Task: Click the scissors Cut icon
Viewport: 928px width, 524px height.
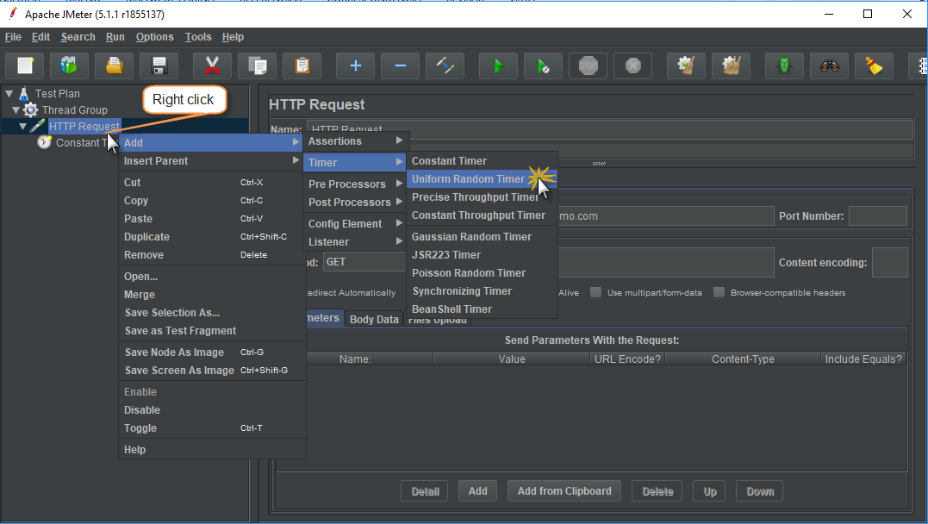Action: point(212,66)
